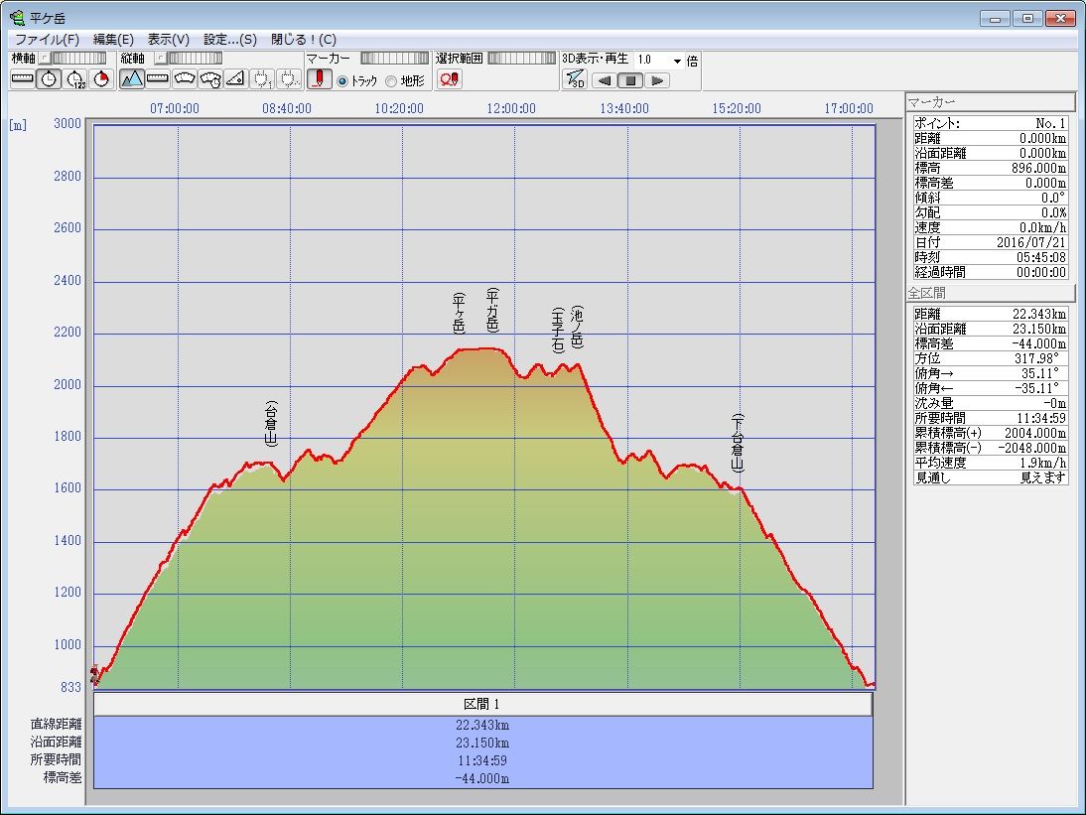Select speedometer with clock axis icon
This screenshot has height=815, width=1086.
[x=209, y=79]
